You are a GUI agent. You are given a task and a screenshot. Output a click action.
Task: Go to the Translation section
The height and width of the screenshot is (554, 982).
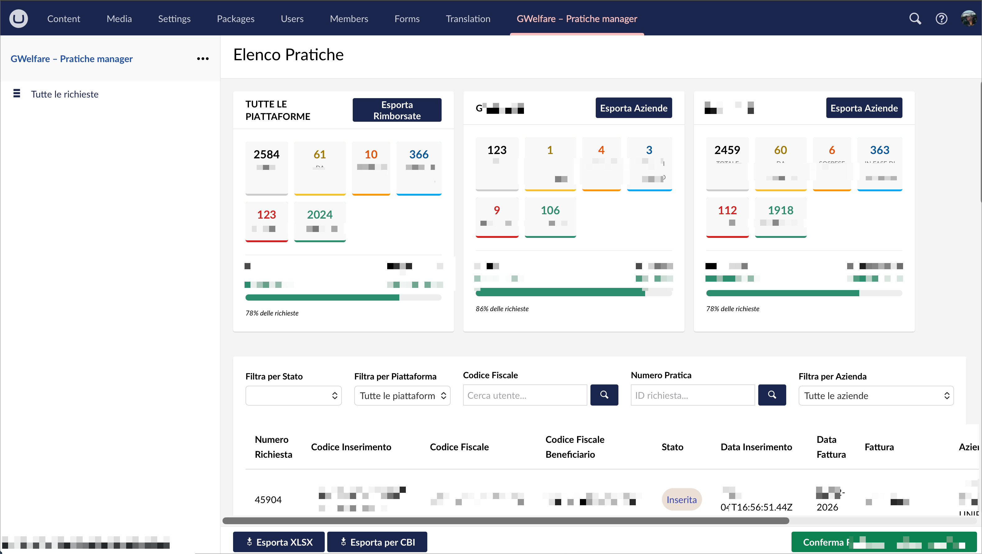click(x=468, y=18)
